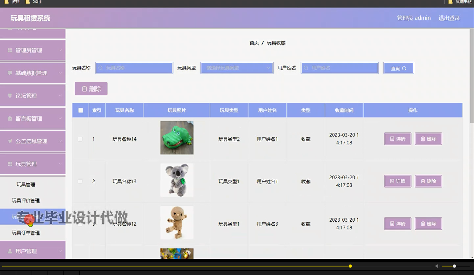Viewport: 474px width, 275px height.
Task: Collapse the 玩具管理 sidebar section
Action: (33, 164)
